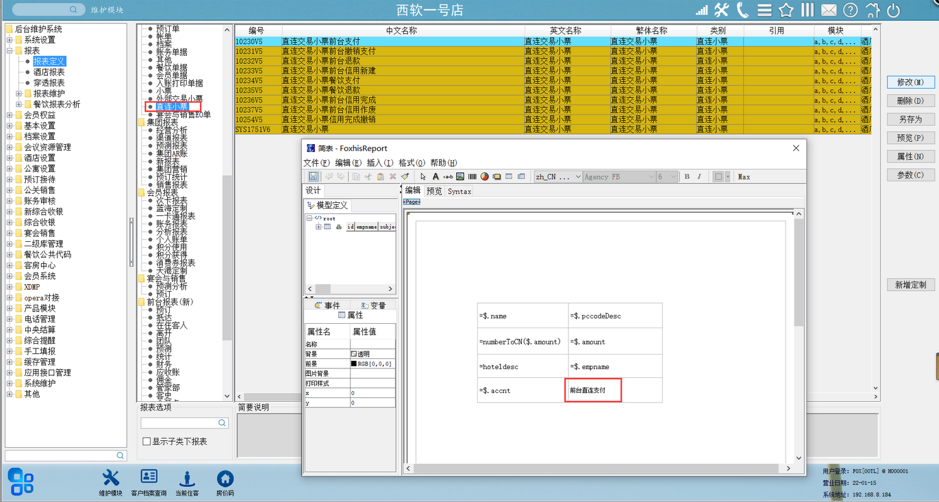Open the 格式(O) menu
Screen dimensions: 939x502
412,163
